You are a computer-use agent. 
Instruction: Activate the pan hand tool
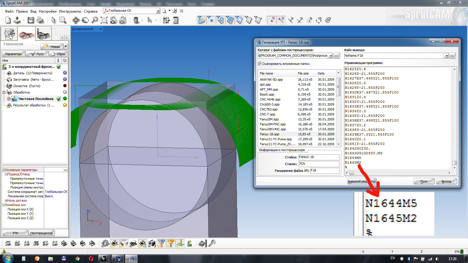tap(85, 20)
